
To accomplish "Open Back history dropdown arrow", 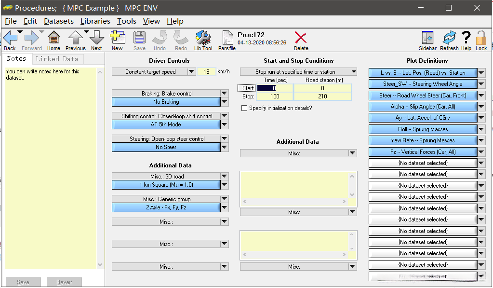I will pos(20,32).
